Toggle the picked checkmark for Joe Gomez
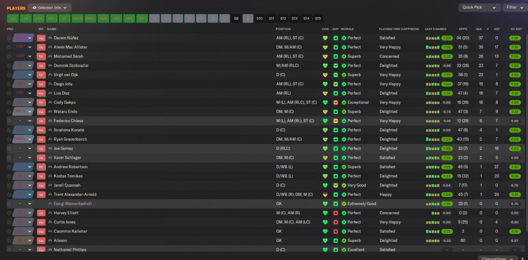 [x=9, y=149]
